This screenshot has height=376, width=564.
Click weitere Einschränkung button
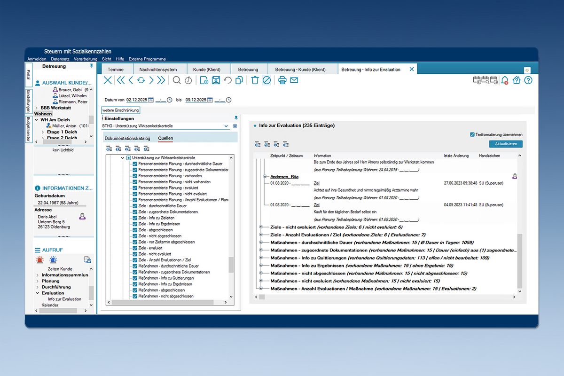(121, 110)
